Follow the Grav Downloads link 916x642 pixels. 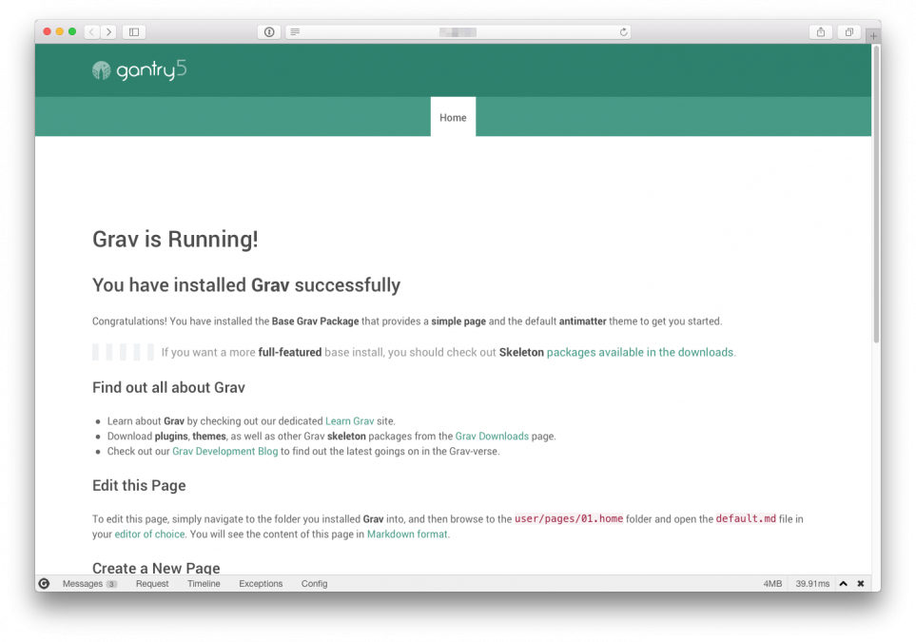(492, 437)
